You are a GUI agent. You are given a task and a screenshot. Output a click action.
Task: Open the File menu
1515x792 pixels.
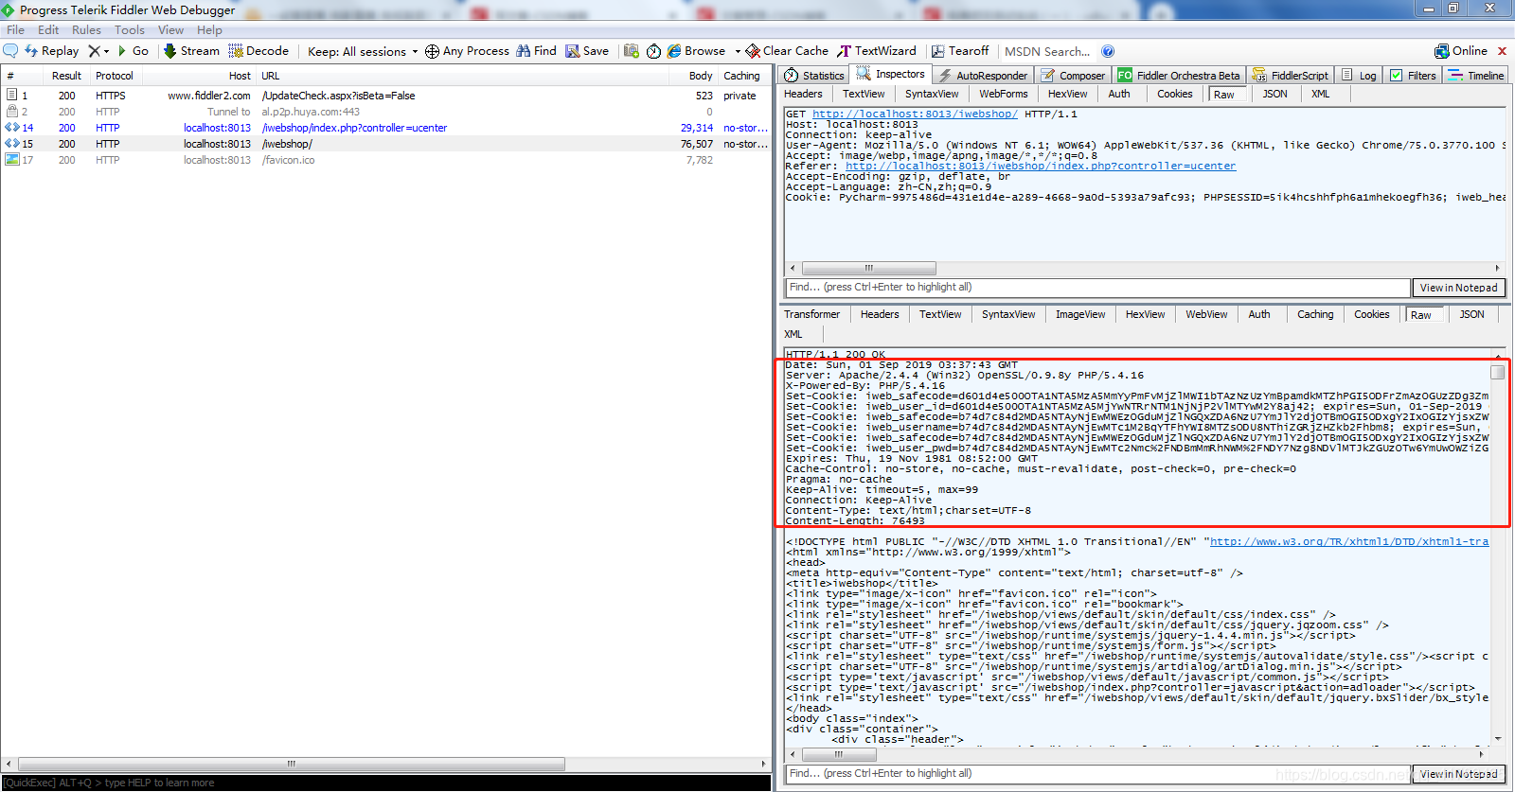[15, 29]
